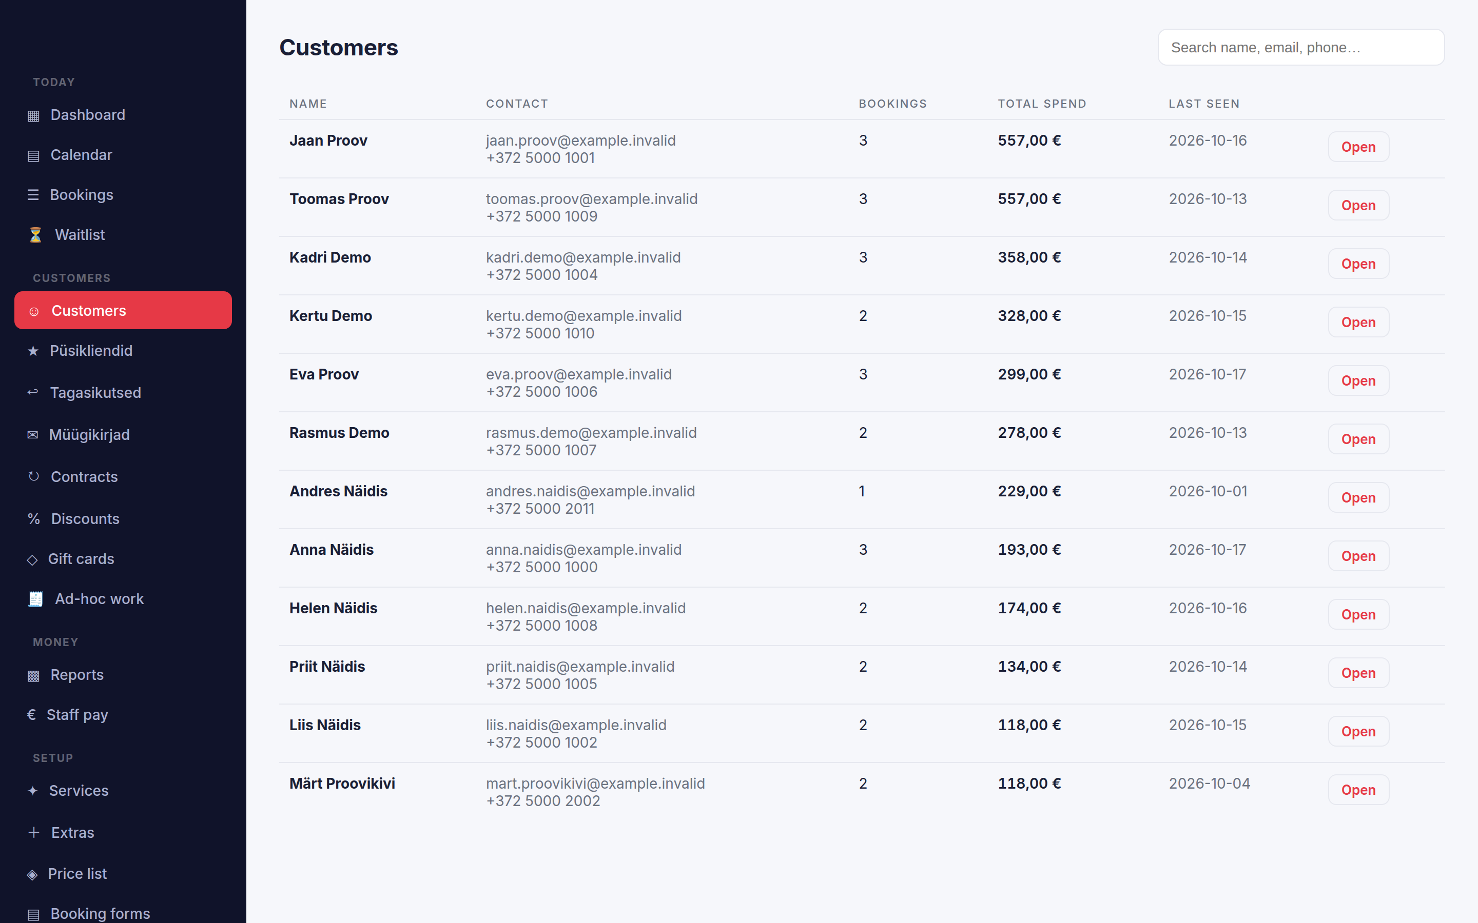Click the Ad-hoc work receipt icon

pos(35,599)
